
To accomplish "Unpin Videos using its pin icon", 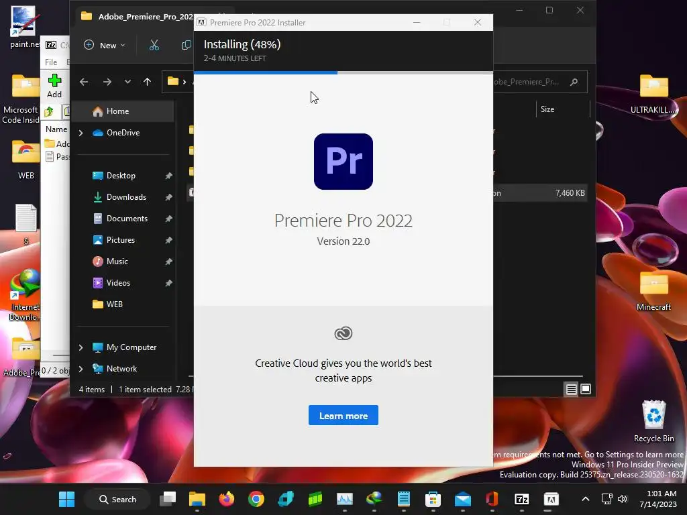I will click(168, 283).
